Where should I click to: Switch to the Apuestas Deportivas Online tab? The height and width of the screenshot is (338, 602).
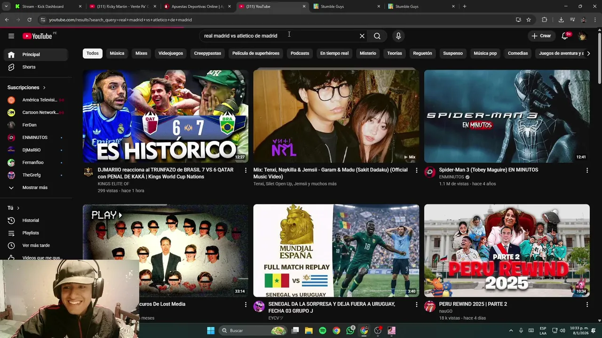[198, 7]
